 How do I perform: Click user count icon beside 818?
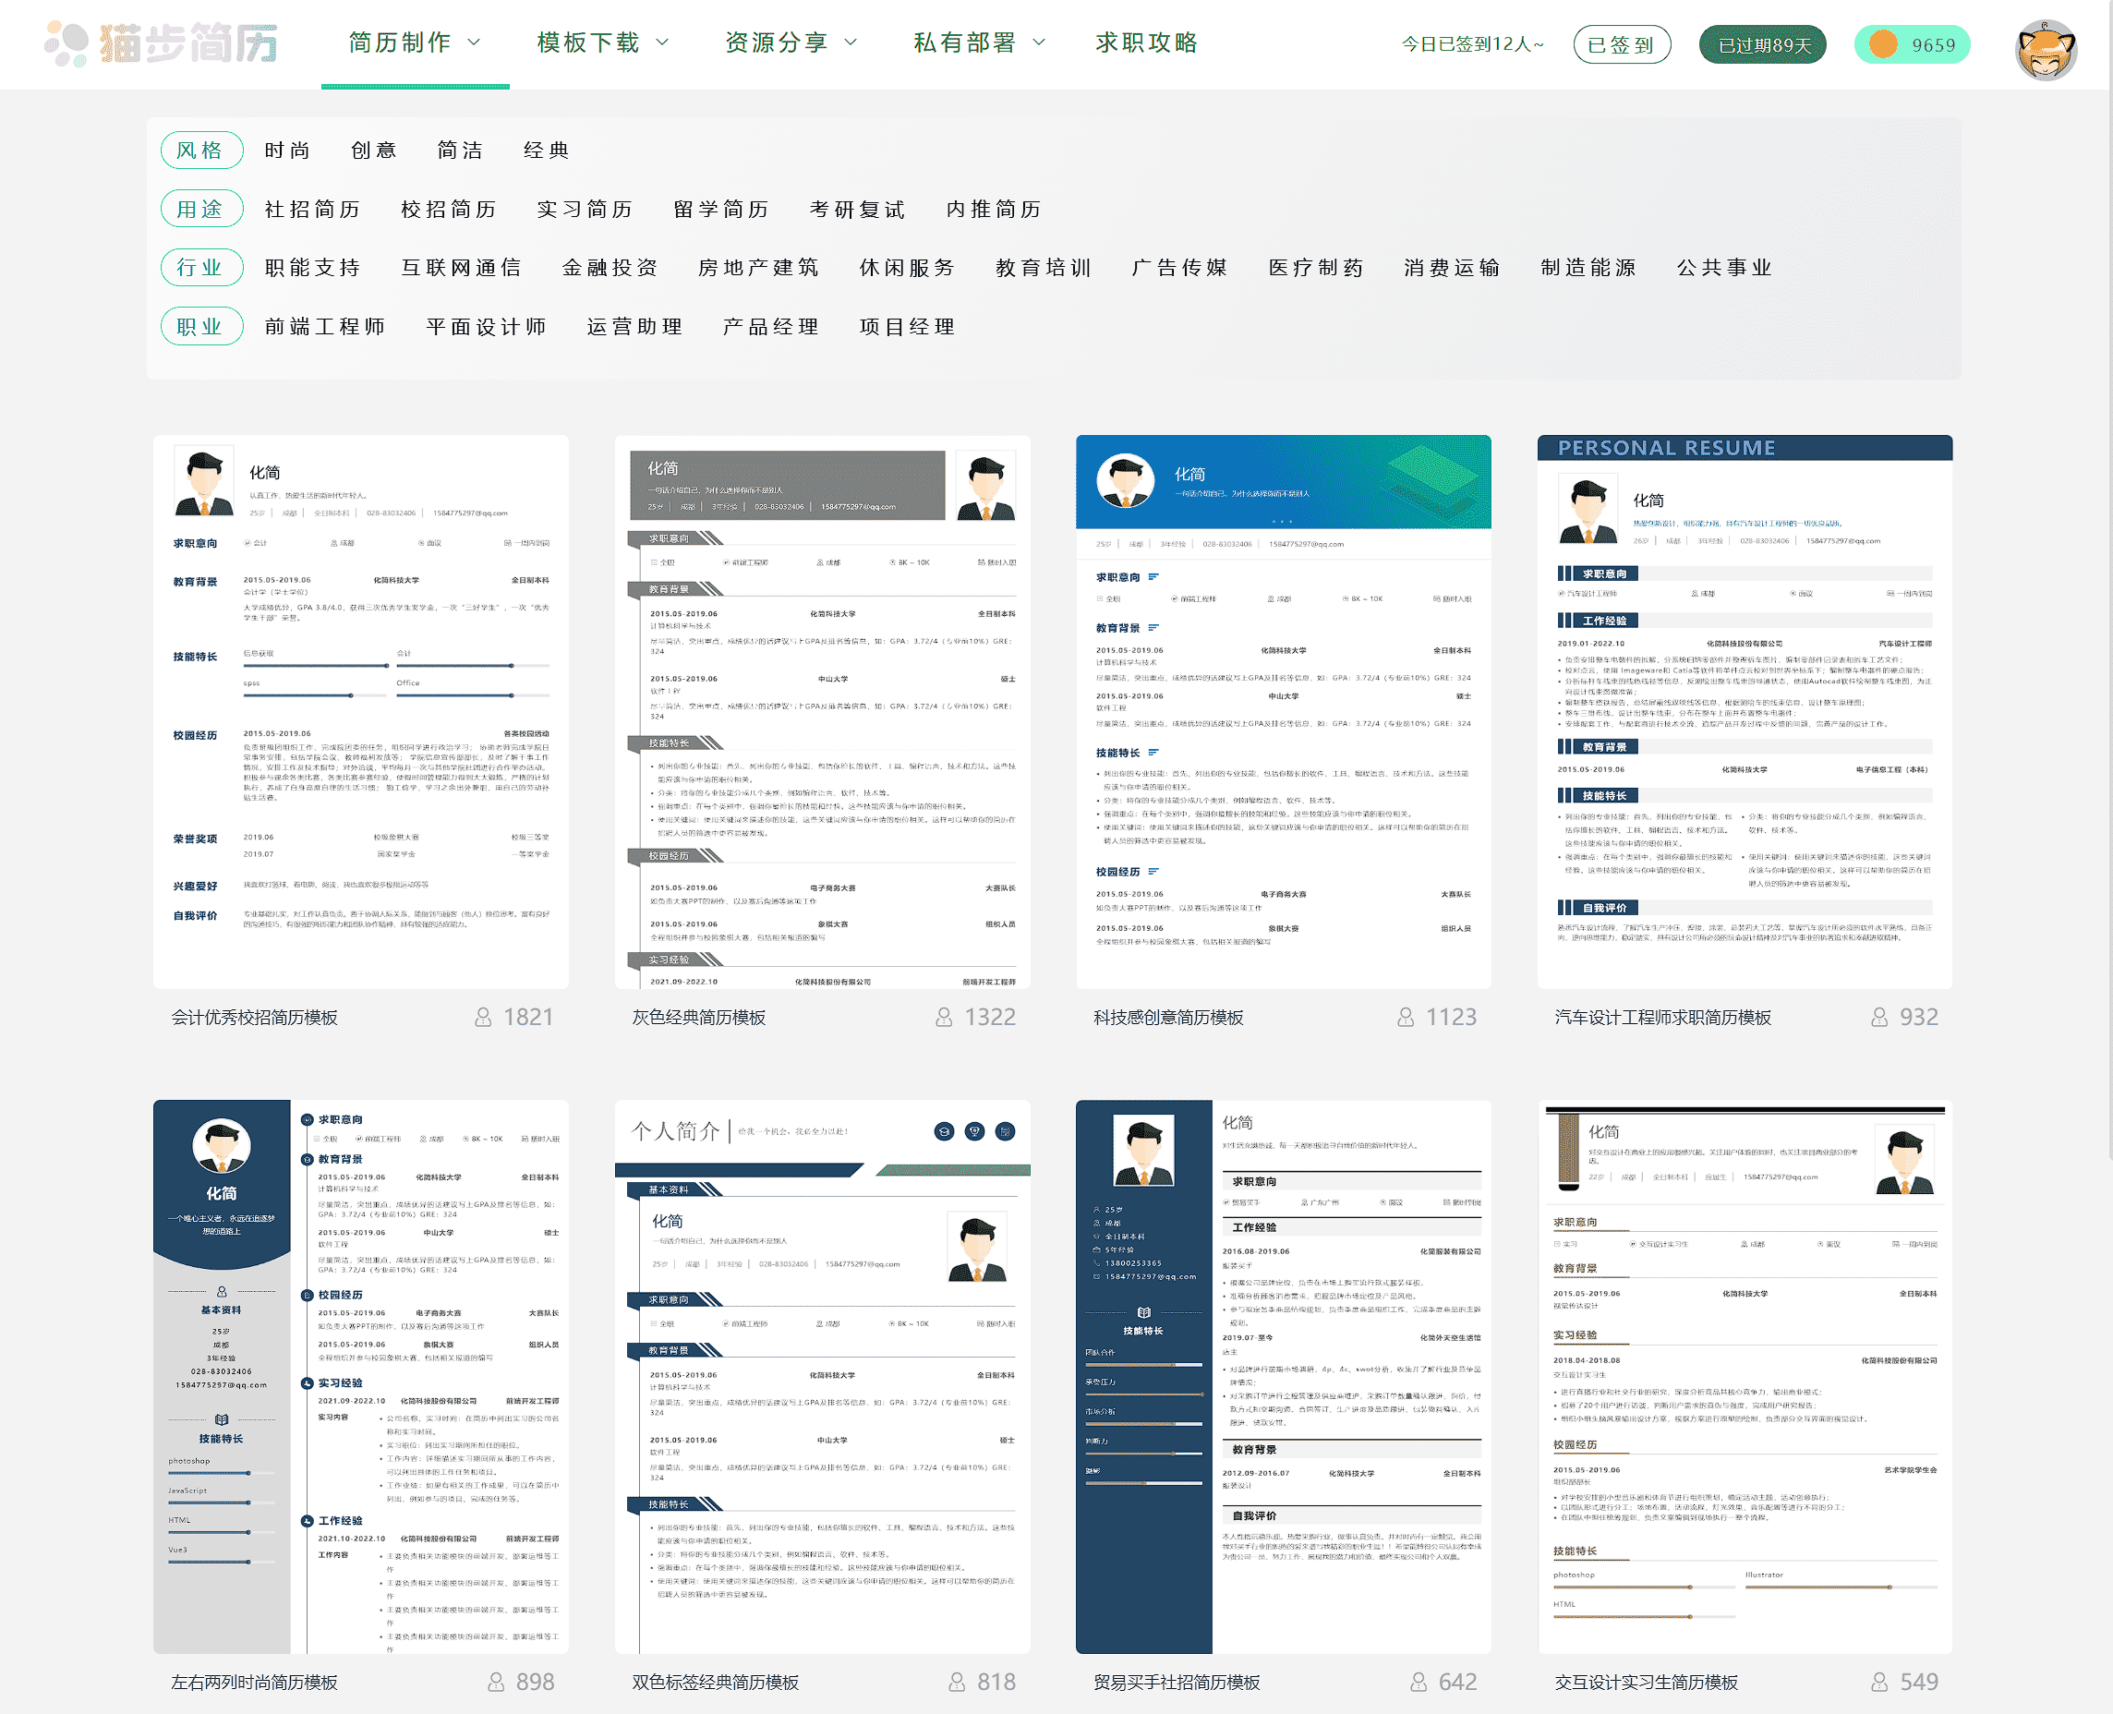[957, 1682]
